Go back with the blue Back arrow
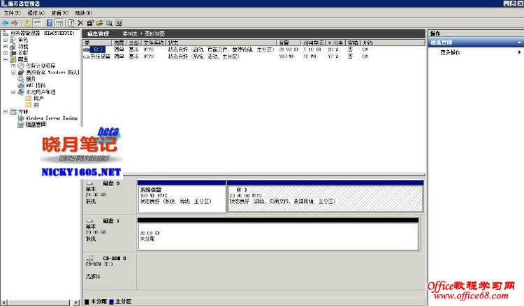The image size is (524, 306). [x=6, y=23]
